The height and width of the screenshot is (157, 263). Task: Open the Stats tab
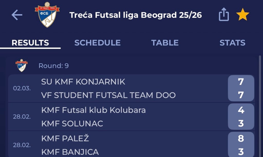tap(232, 43)
